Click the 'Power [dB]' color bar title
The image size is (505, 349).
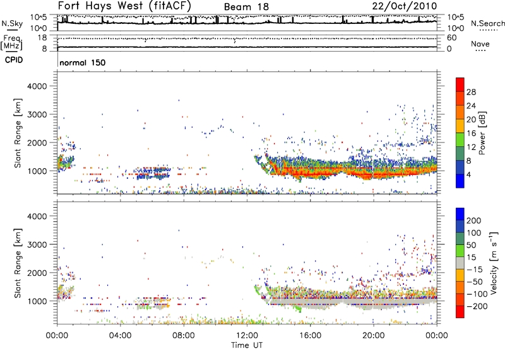point(482,133)
